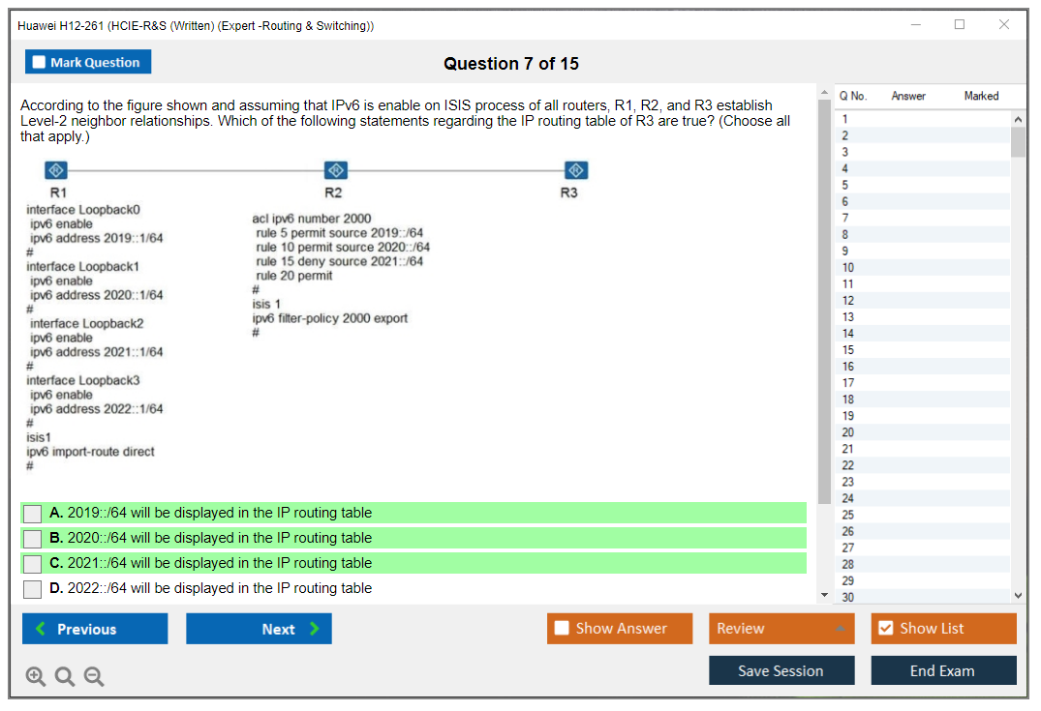Uncheck the Show List option
This screenshot has height=711, width=1041.
point(885,629)
